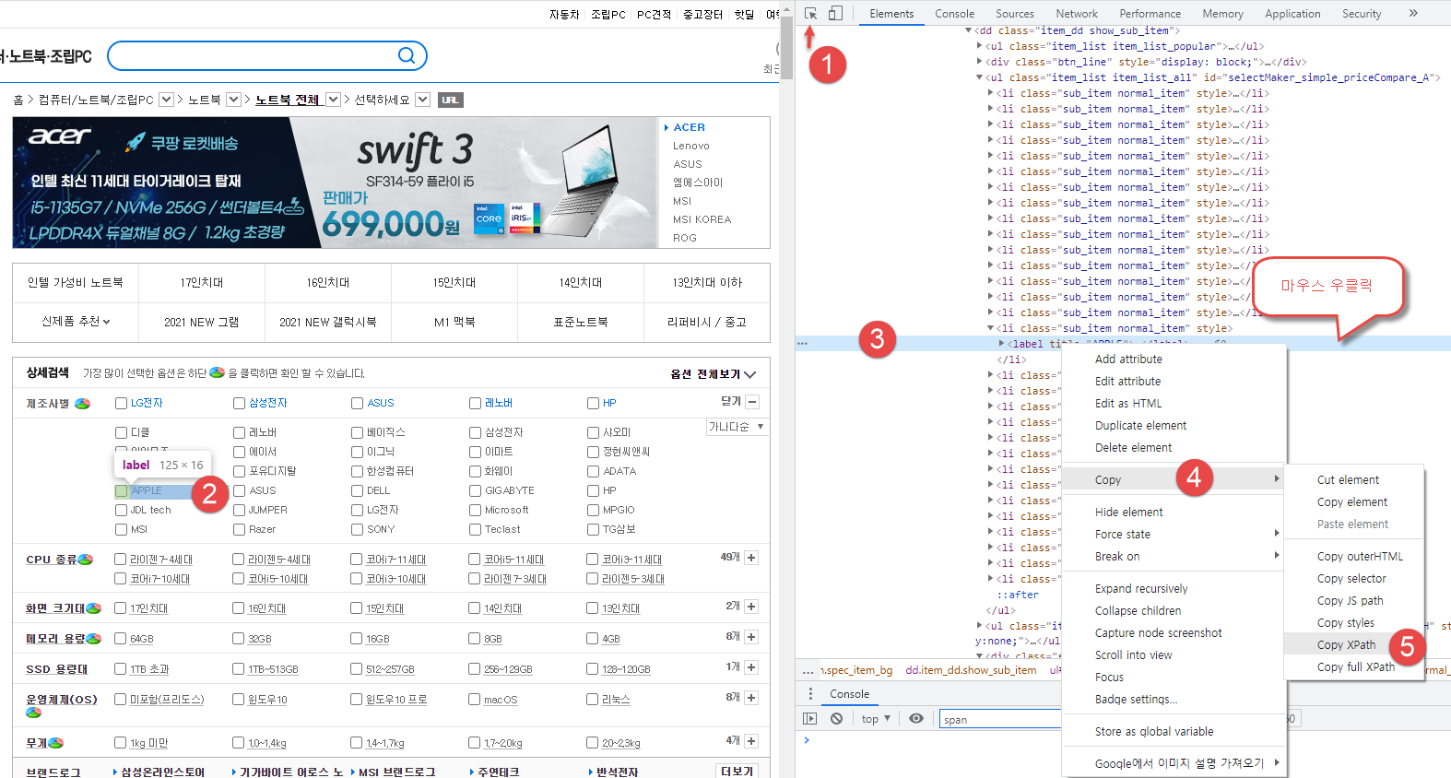This screenshot has width=1451, height=778.
Task: Open the dropdown next to 노트북 전체 breadcrumb
Action: coord(334,100)
